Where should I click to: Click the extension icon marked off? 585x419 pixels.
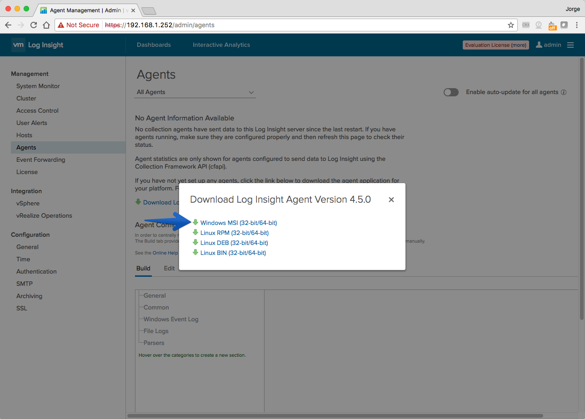pyautogui.click(x=552, y=25)
